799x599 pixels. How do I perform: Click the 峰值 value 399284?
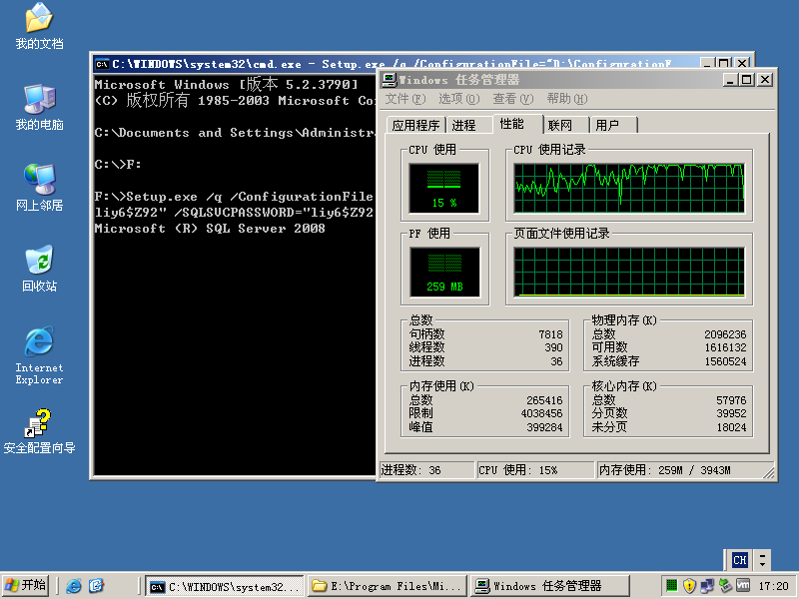click(544, 427)
